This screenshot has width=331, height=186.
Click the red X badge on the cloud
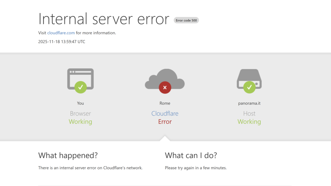(165, 88)
